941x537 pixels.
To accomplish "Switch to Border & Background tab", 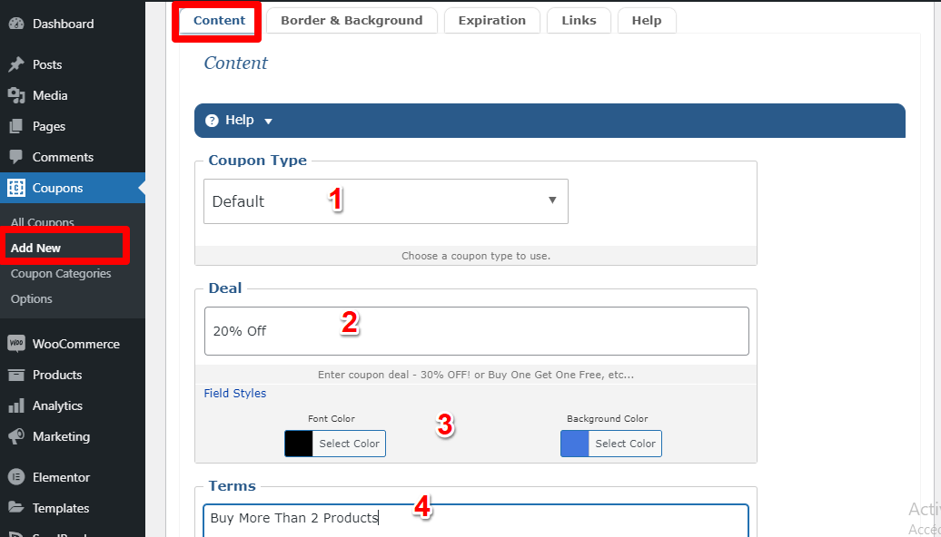I will click(352, 20).
